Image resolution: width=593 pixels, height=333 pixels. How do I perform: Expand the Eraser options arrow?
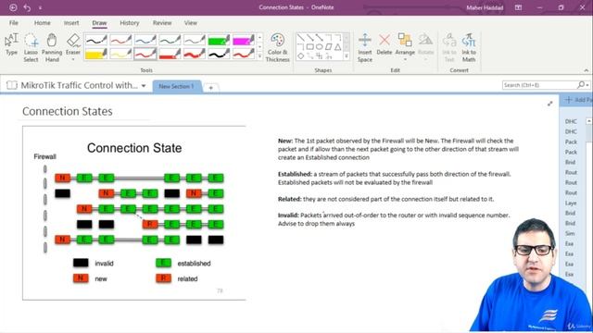73,59
